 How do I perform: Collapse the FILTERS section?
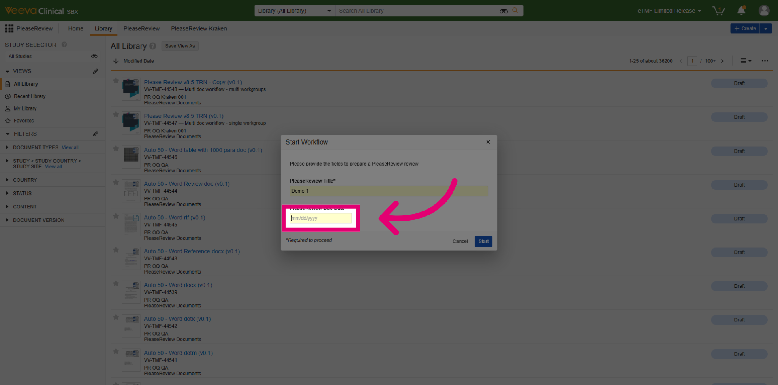point(7,134)
